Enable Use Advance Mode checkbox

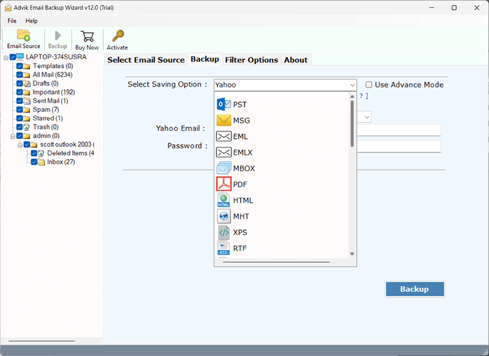pyautogui.click(x=369, y=85)
